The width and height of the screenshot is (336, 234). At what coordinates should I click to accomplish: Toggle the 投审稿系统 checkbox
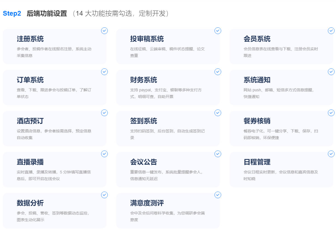[218, 31]
